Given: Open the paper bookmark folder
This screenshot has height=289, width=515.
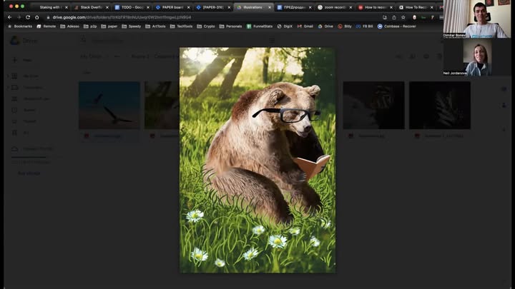Looking at the screenshot, I should [x=109, y=26].
